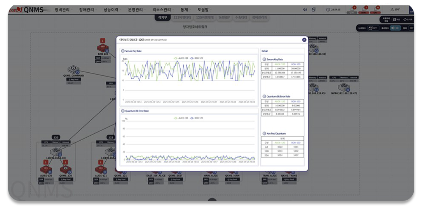The image size is (422, 213).
Task: Toggle the 논리링크 OFF switch
Action: pyautogui.click(x=373, y=28)
